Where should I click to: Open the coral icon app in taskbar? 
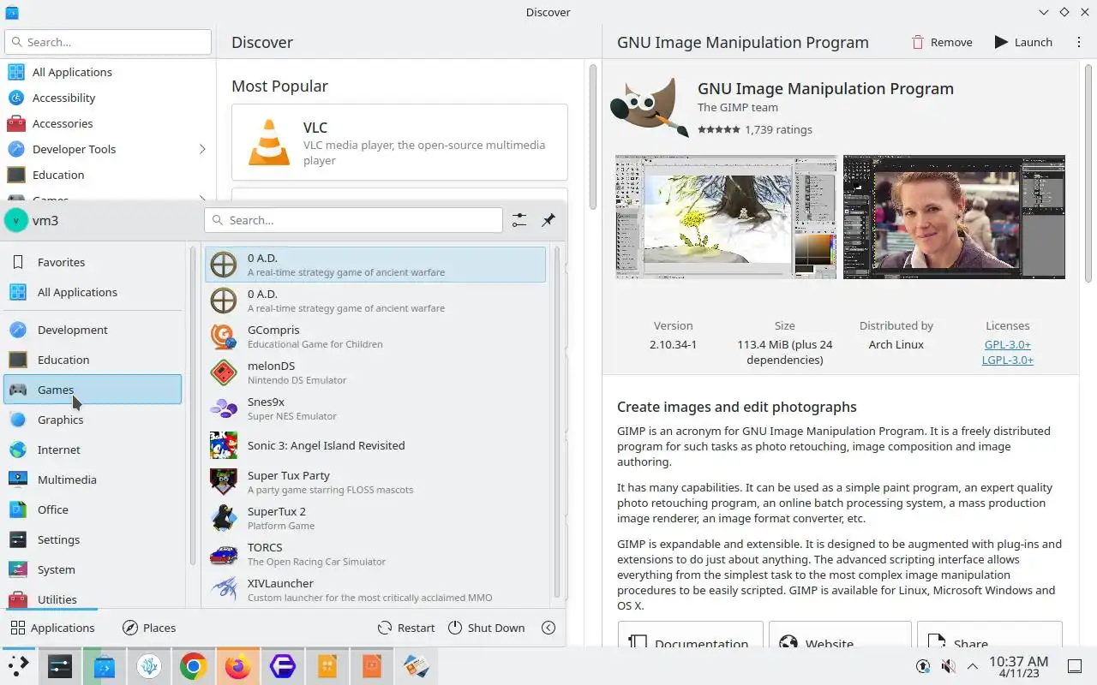point(148,666)
